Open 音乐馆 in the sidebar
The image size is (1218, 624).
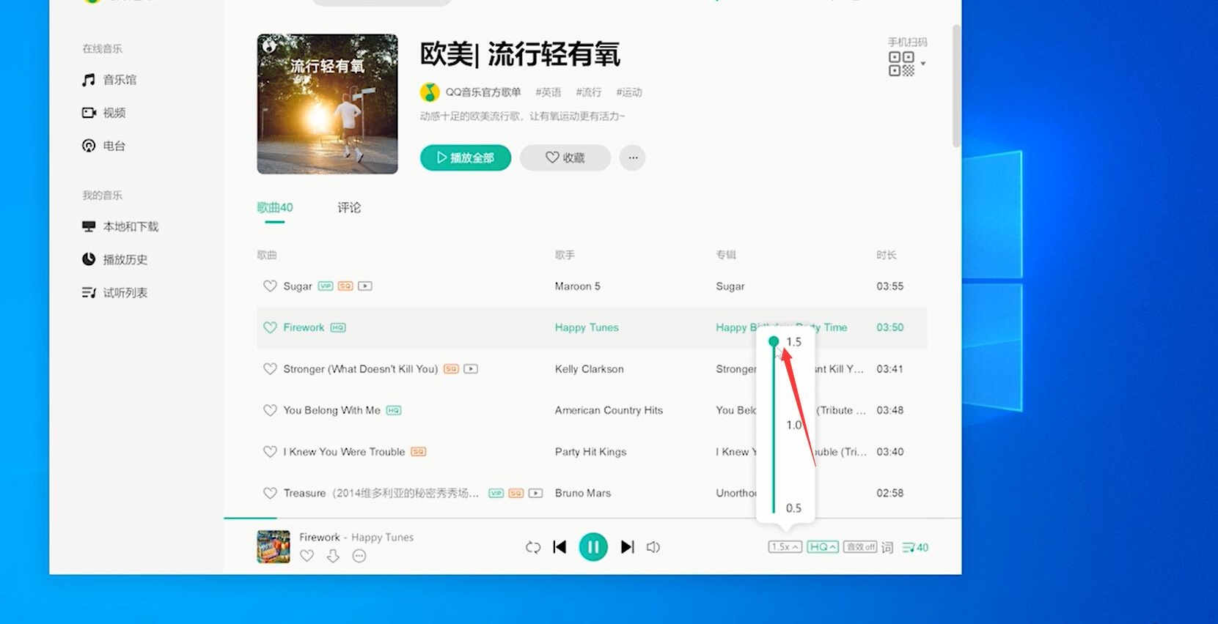tap(109, 80)
